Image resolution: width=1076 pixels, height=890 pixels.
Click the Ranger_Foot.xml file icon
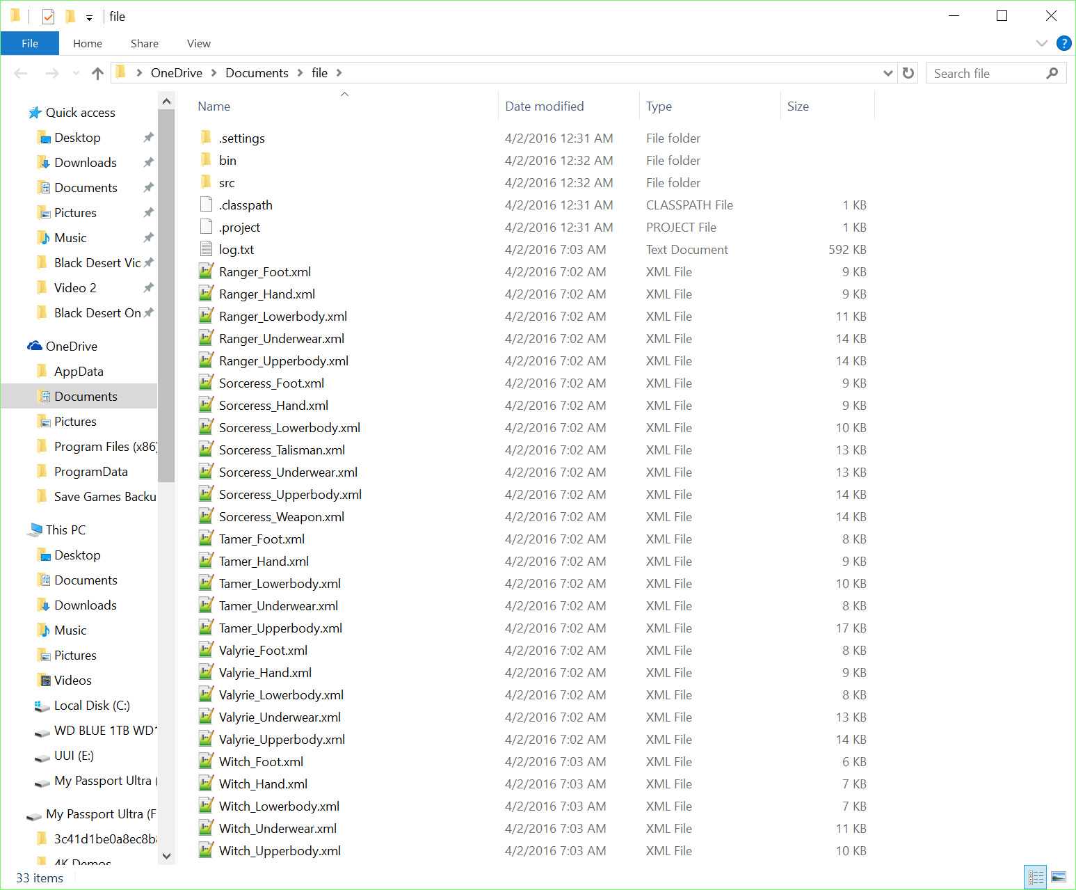206,271
